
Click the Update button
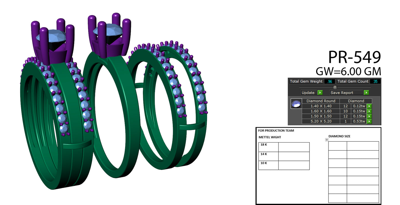[309, 93]
